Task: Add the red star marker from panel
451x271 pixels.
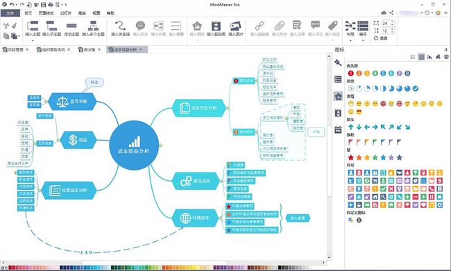Action: (350, 157)
